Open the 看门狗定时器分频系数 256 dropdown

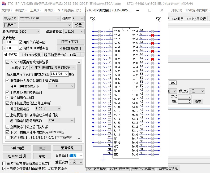click(61, 120)
